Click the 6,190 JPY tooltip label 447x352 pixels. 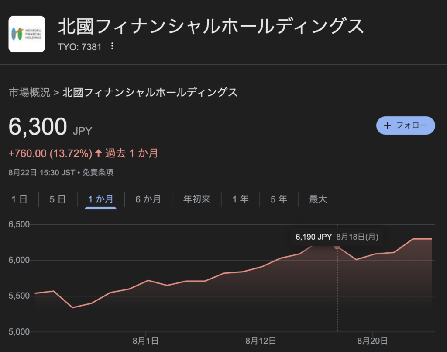[313, 237]
